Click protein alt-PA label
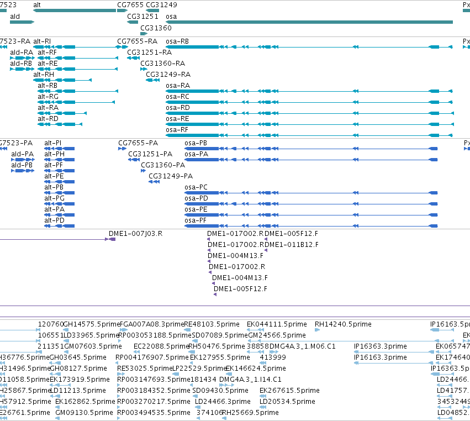This screenshot has width=470, height=421. (54, 209)
